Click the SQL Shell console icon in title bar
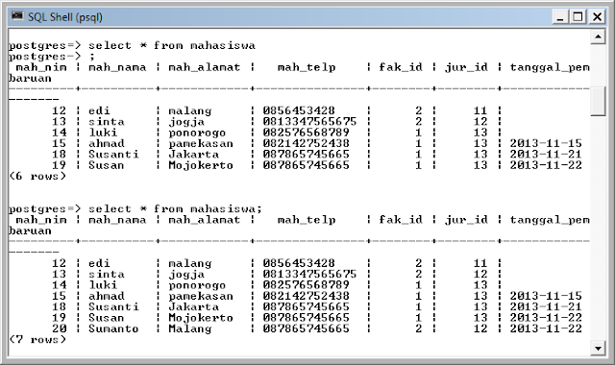Viewport: 615px width, 365px height. (17, 16)
